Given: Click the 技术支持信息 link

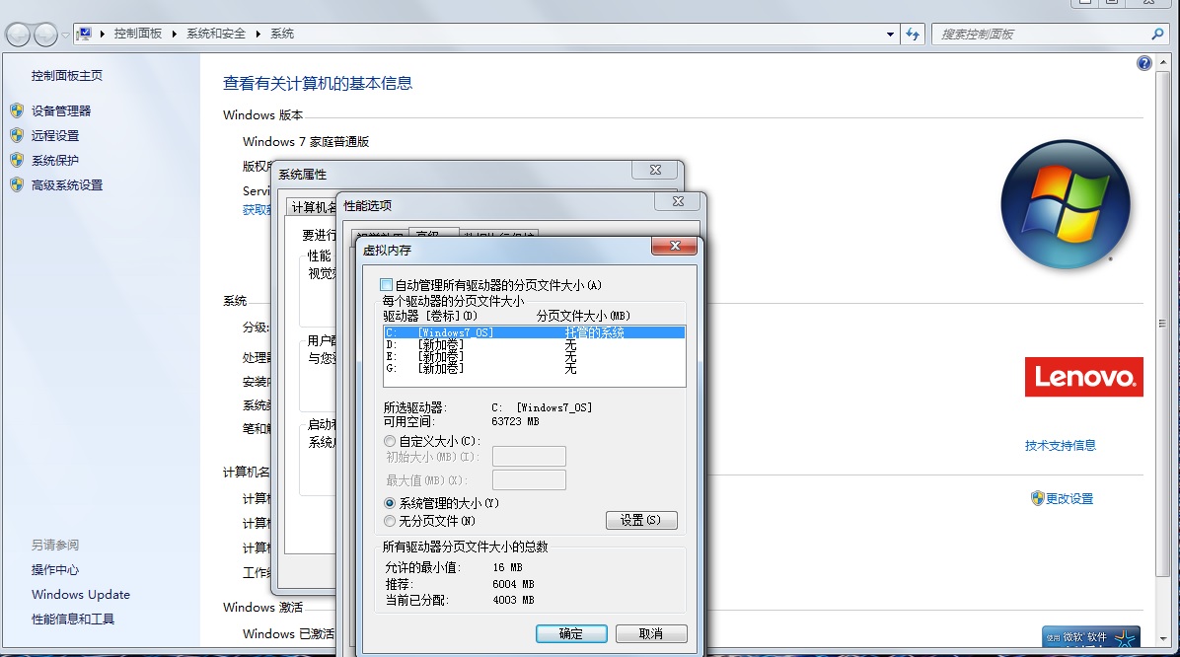Looking at the screenshot, I should pos(1060,446).
